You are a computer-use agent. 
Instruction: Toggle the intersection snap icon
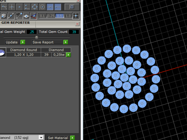pos(12,7)
